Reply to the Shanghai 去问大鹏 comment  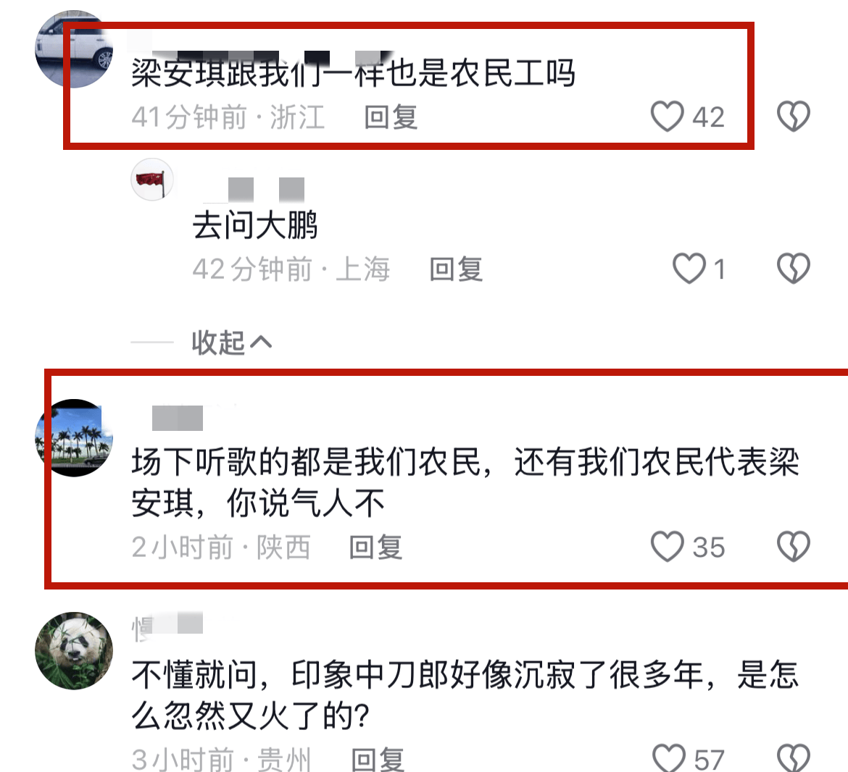(x=456, y=269)
